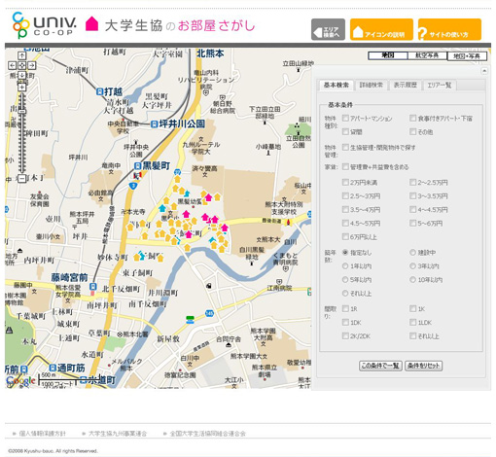Image resolution: width=496 pixels, height=457 pixels.
Task: Zoom in using the plus button
Action: click(x=21, y=88)
